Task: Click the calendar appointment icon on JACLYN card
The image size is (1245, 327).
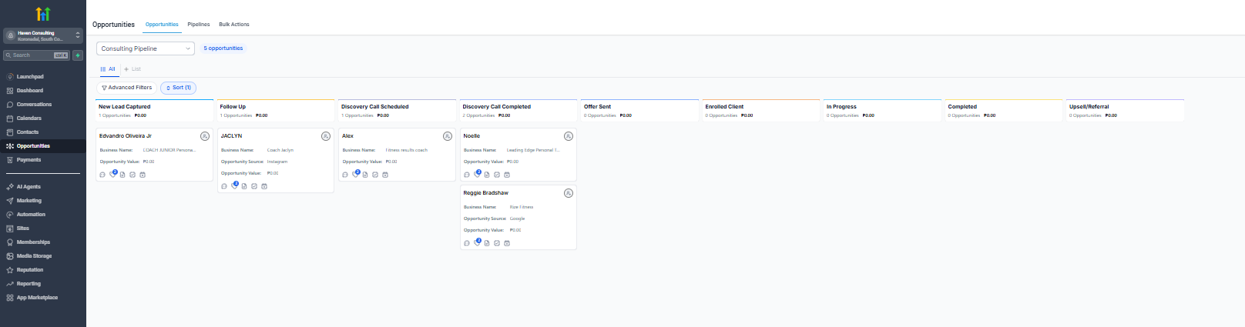Action: [264, 186]
